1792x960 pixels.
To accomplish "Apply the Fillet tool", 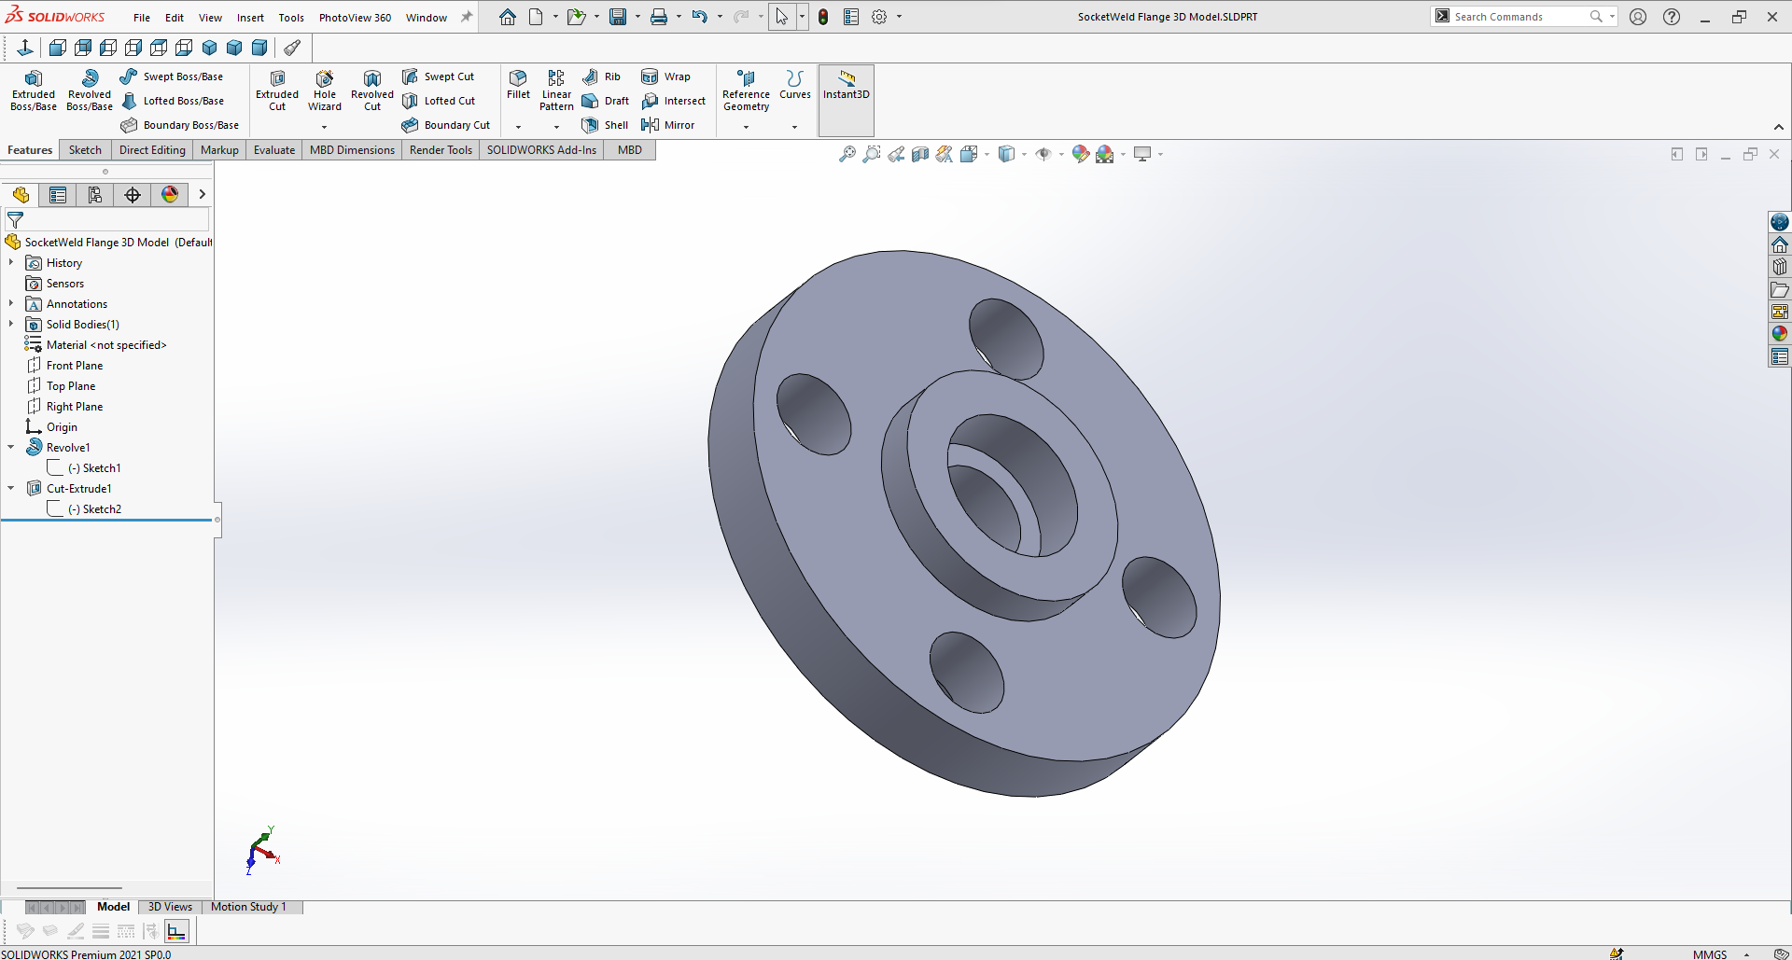I will (518, 84).
